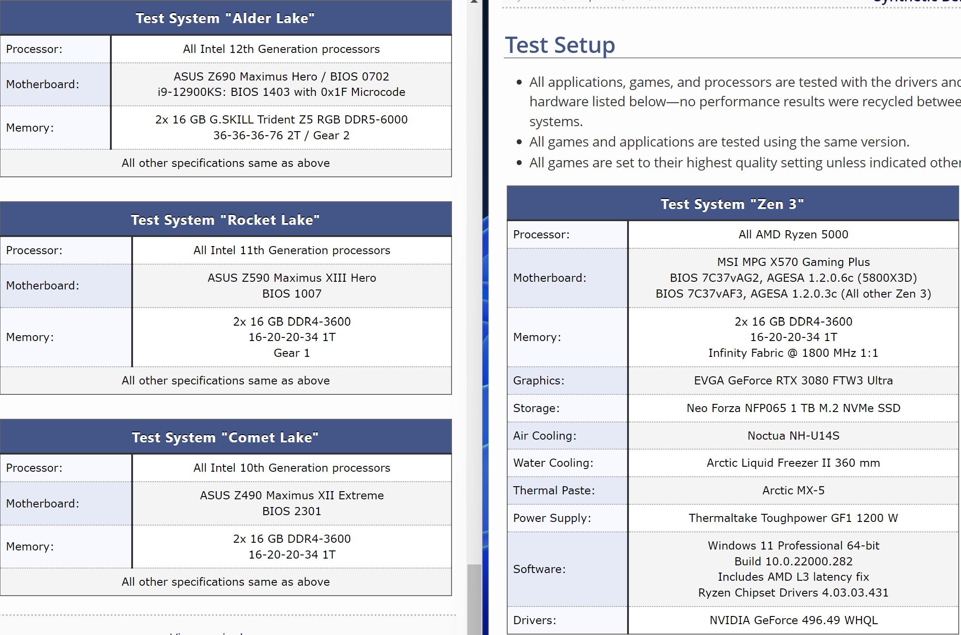This screenshot has width=961, height=635.
Task: Click the 'Software:' row label
Action: pos(539,569)
